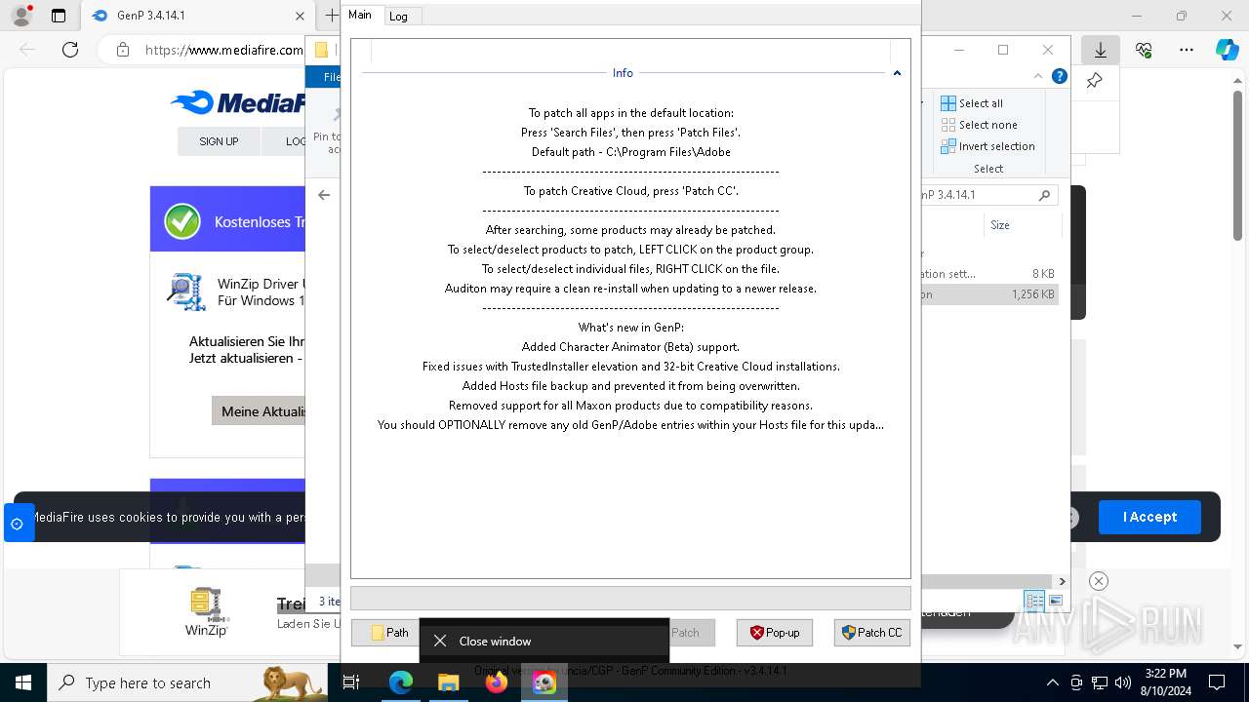Open Copilot icon in Edge
This screenshot has height=702, width=1249.
coord(1227,50)
